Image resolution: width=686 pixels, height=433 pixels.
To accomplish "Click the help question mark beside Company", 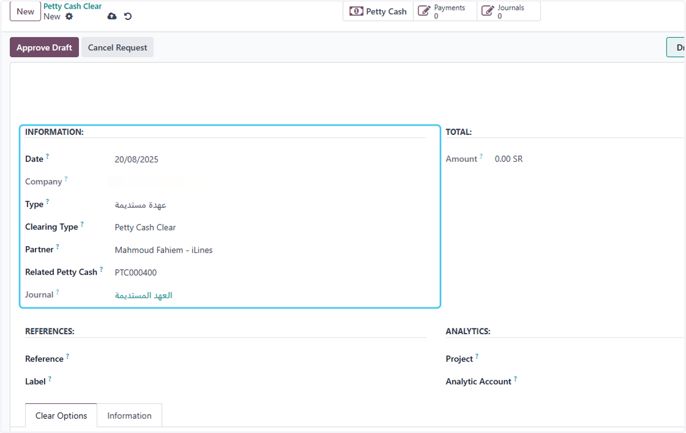I will tap(66, 179).
